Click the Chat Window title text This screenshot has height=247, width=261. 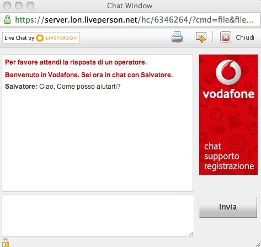(x=130, y=6)
